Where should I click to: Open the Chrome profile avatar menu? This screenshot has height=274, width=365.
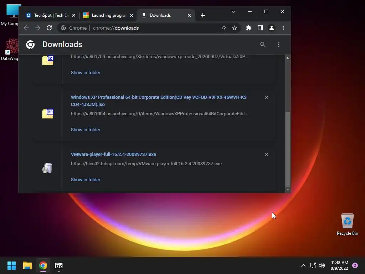(x=271, y=28)
